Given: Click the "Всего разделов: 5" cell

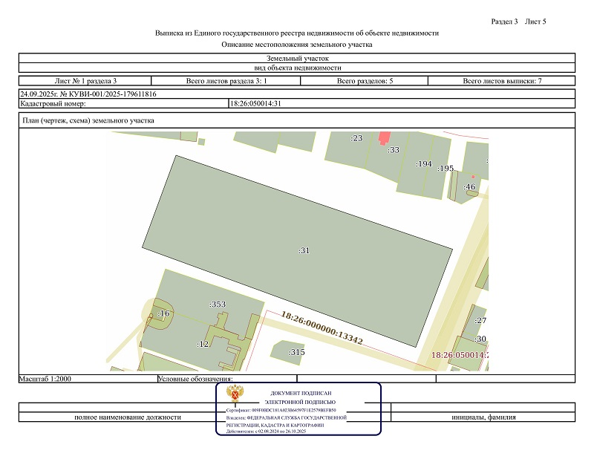Looking at the screenshot, I should point(365,79).
